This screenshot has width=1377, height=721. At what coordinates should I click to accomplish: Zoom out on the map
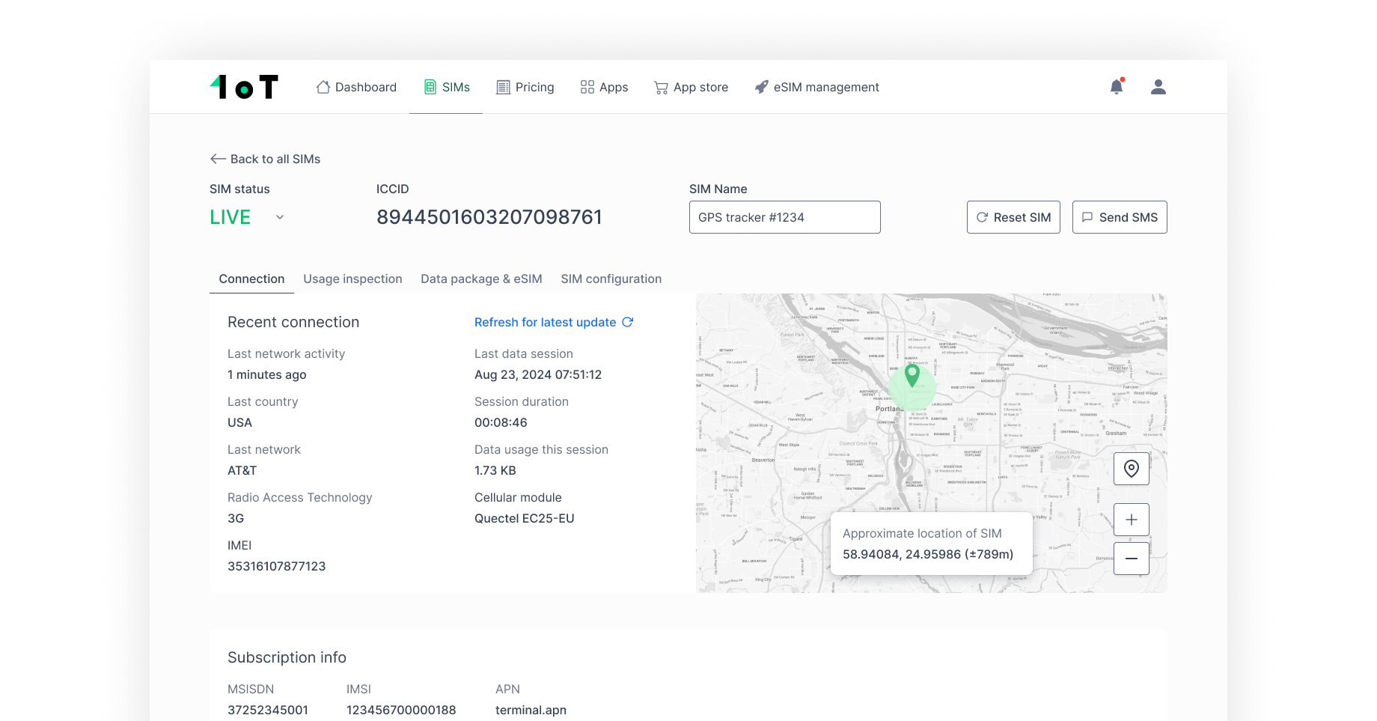pyautogui.click(x=1132, y=559)
